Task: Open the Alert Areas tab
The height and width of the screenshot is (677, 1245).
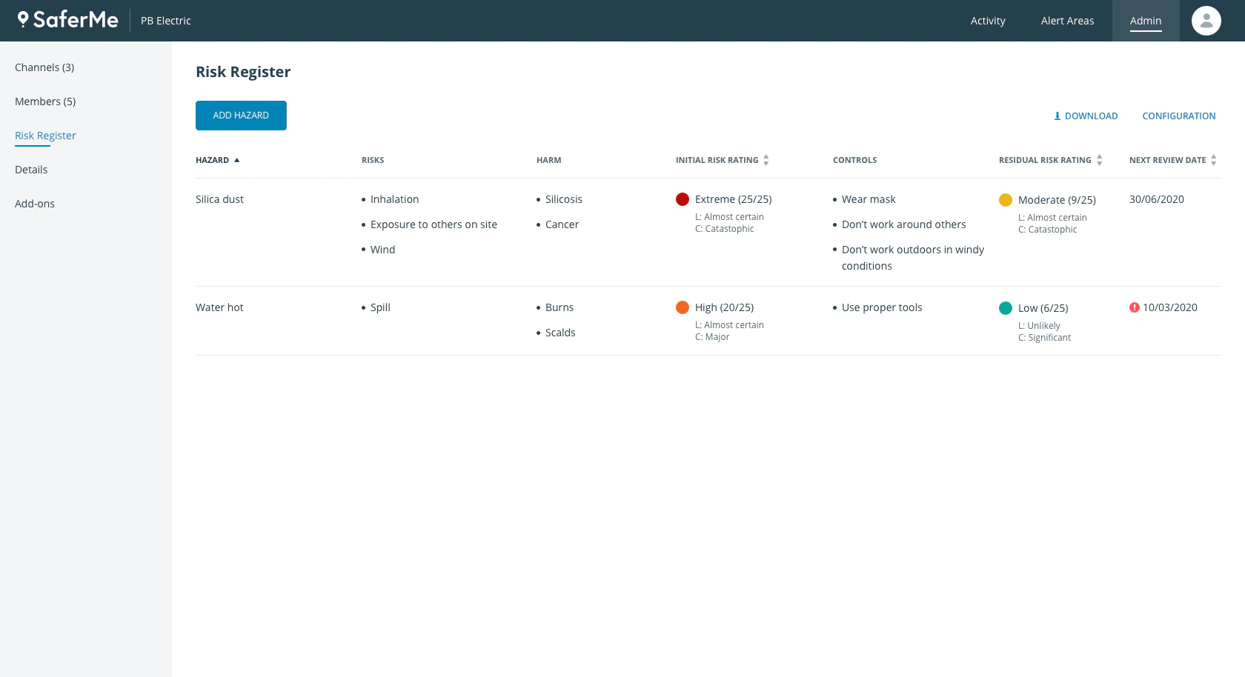Action: 1067,21
